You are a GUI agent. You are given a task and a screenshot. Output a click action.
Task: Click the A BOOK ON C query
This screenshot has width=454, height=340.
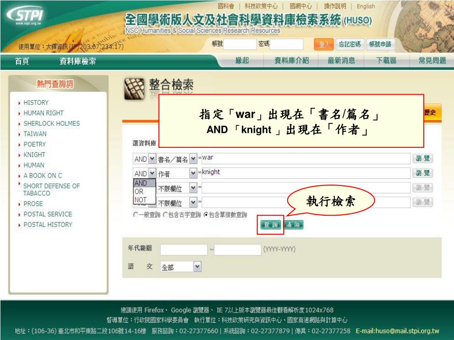pos(43,175)
